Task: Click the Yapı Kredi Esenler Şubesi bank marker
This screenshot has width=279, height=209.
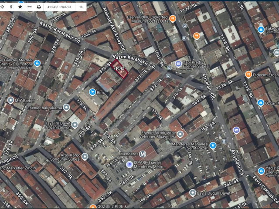Action: (x=178, y=64)
